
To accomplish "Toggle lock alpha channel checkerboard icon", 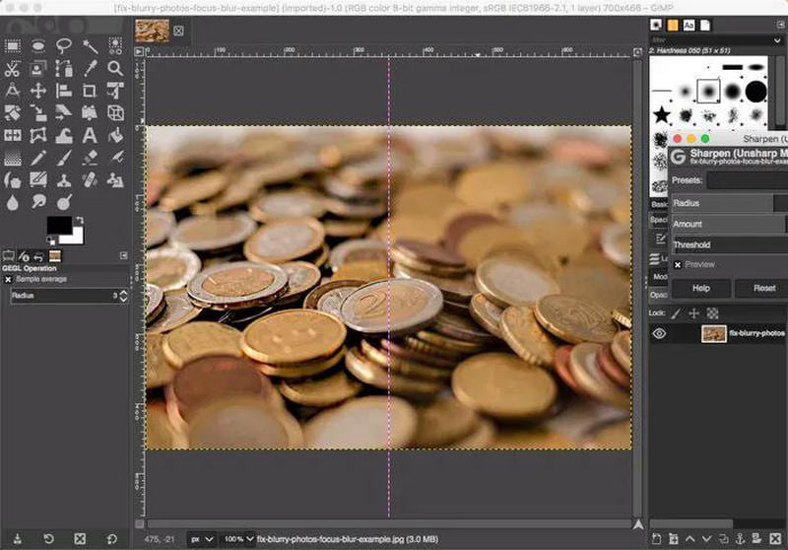I will [712, 313].
